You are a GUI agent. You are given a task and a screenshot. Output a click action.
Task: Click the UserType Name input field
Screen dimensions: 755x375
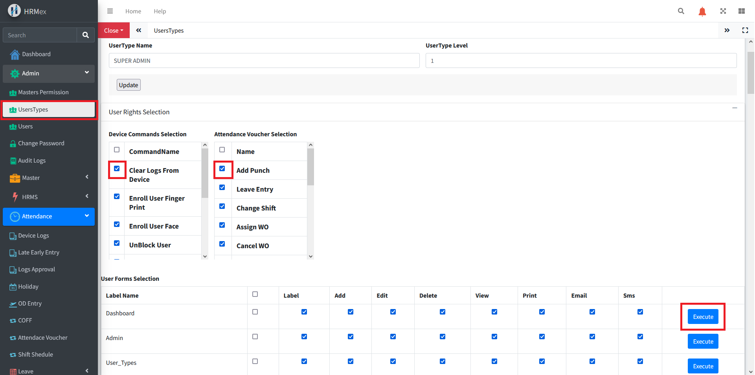(264, 61)
